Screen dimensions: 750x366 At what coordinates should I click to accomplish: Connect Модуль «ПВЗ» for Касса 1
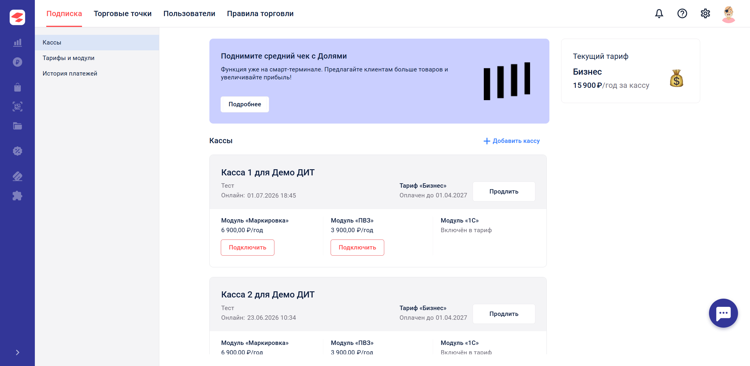click(x=357, y=247)
